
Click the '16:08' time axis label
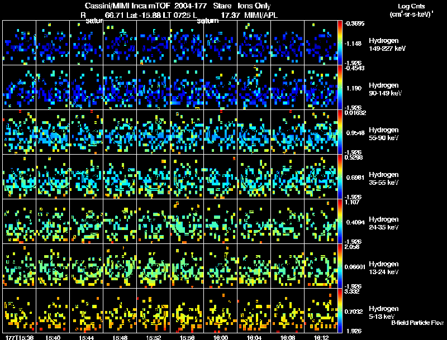tap(287, 337)
